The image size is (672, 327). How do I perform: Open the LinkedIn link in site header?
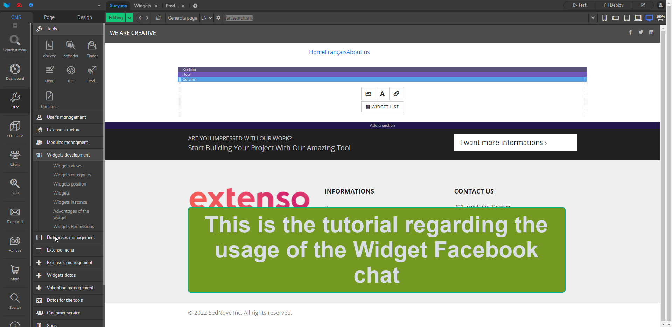[x=651, y=32]
